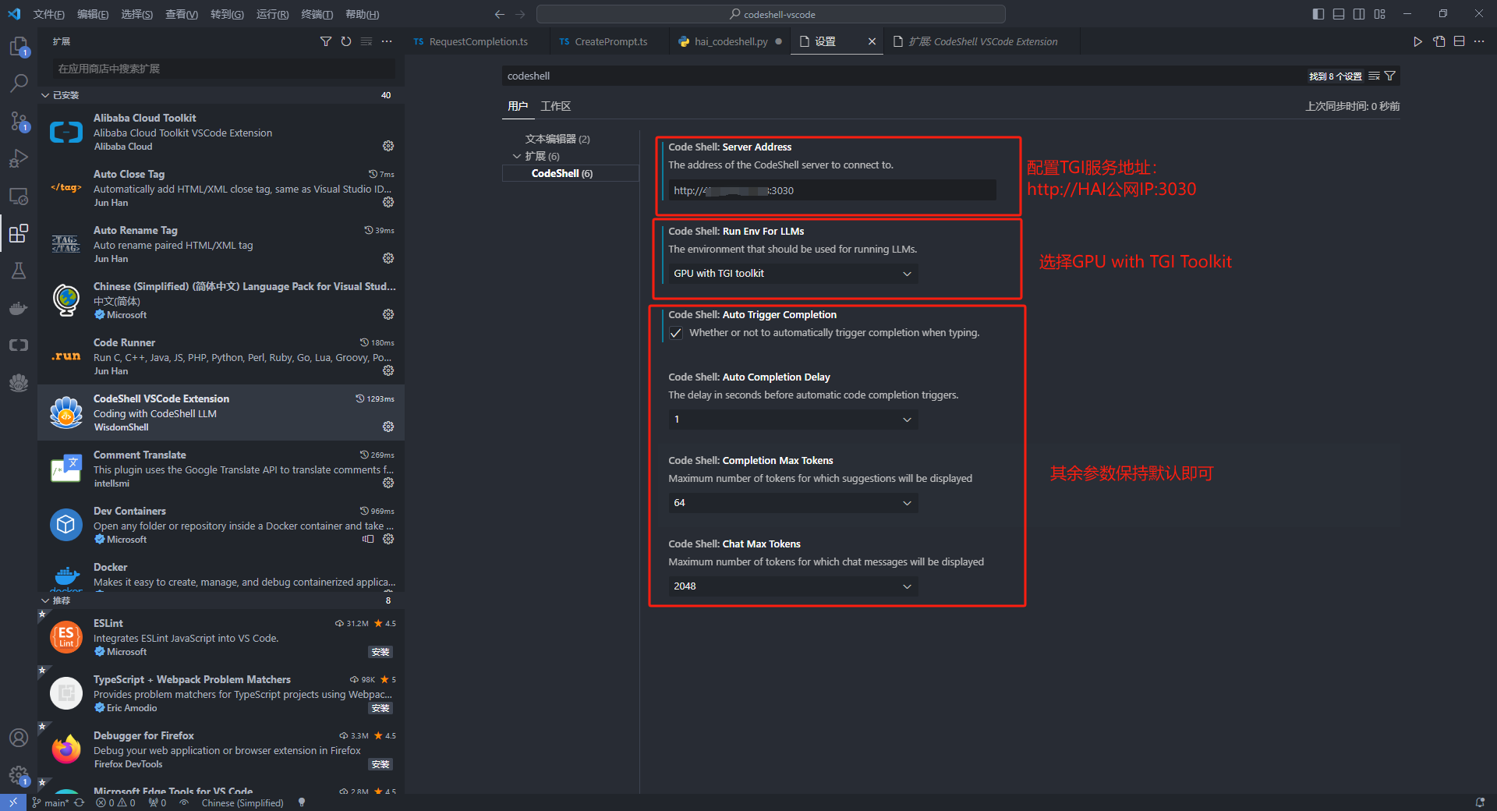
Task: Open Auto Completion Delay dropdown
Action: 793,420
